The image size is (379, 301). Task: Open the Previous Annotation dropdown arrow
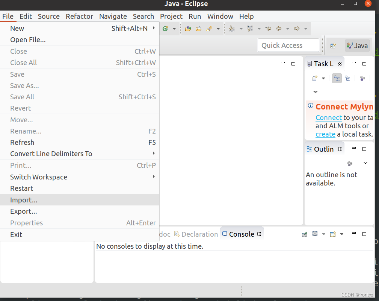[259, 29]
